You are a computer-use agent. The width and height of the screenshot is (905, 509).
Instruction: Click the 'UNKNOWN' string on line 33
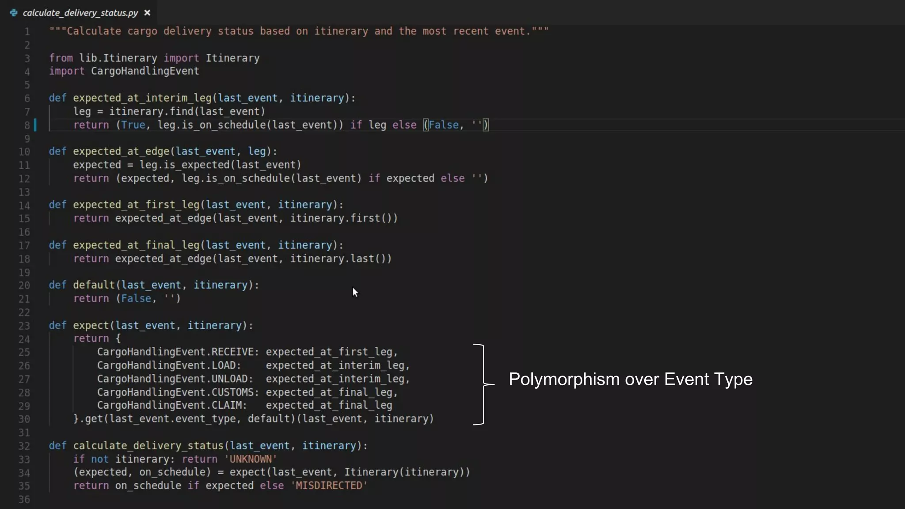click(250, 459)
